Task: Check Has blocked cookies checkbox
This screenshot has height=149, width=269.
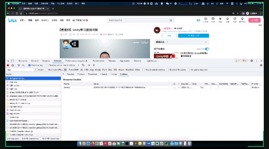Action: [144, 70]
